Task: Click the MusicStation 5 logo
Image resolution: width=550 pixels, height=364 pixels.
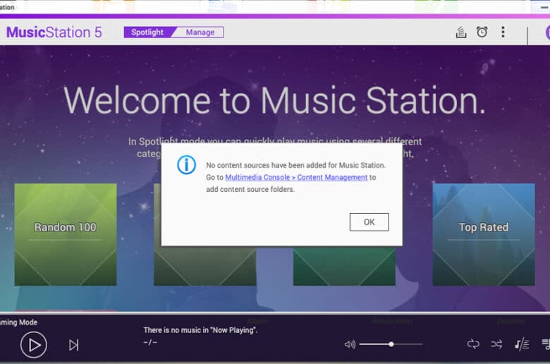Action: (x=54, y=32)
